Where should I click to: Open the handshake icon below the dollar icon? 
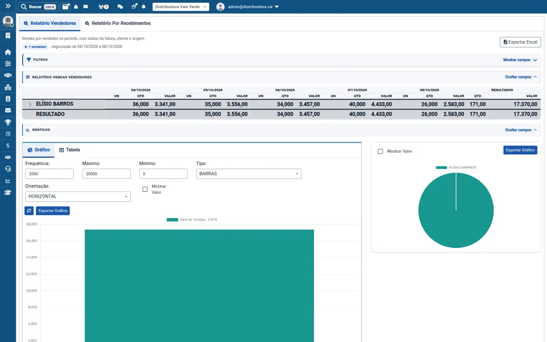8,157
